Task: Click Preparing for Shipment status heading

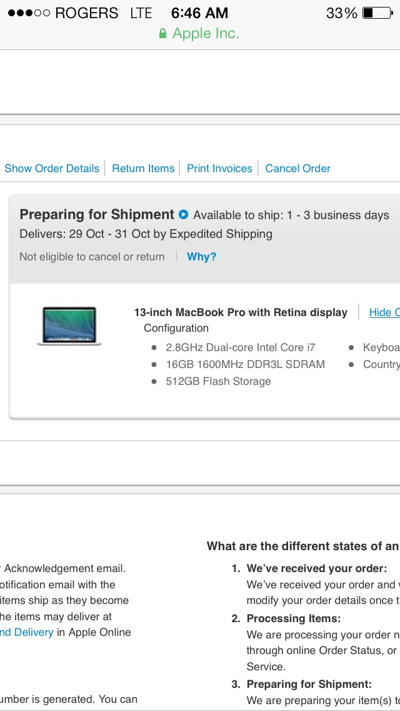Action: click(x=97, y=215)
